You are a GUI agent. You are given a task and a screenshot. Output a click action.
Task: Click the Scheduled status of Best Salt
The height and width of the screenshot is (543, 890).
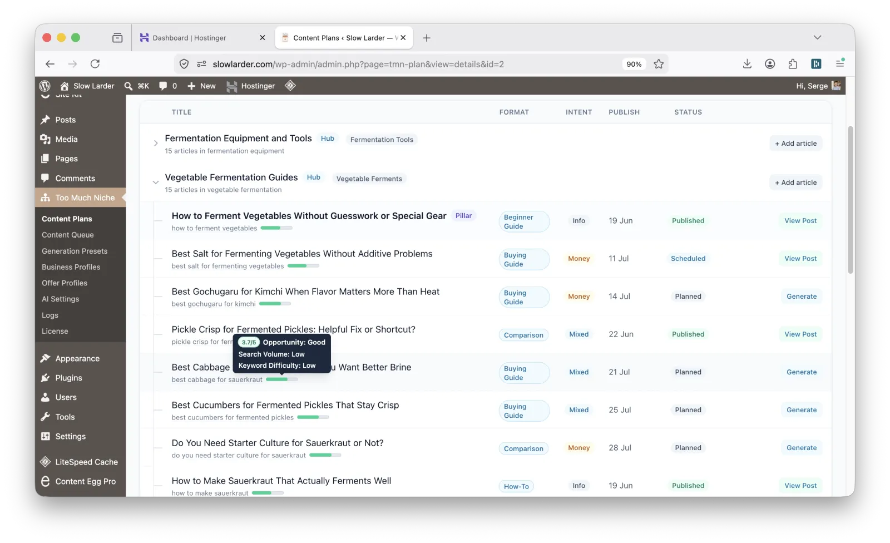click(688, 258)
